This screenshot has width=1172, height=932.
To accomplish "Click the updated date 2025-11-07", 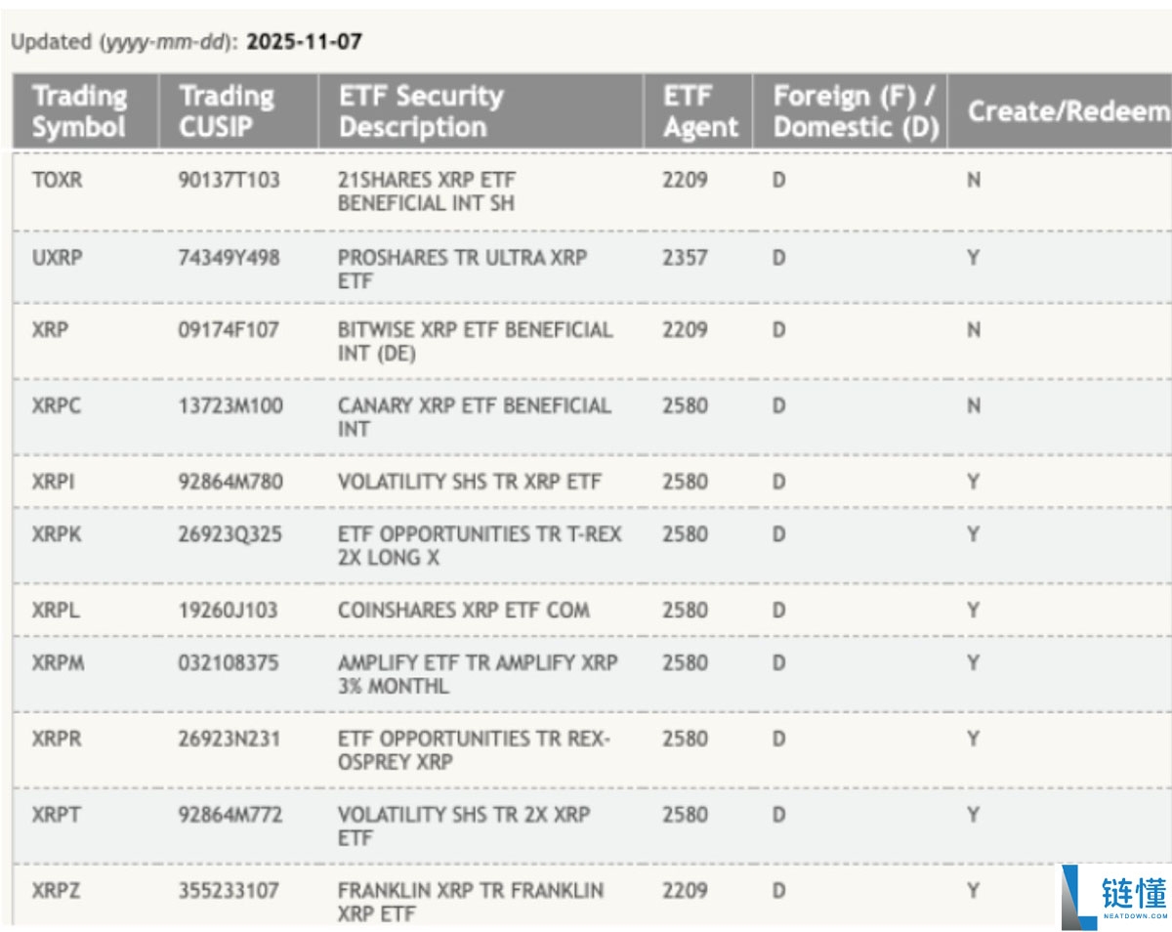I will pyautogui.click(x=304, y=42).
